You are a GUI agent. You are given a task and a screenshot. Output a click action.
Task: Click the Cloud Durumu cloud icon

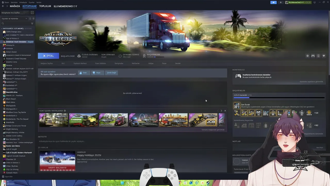(x=79, y=56)
